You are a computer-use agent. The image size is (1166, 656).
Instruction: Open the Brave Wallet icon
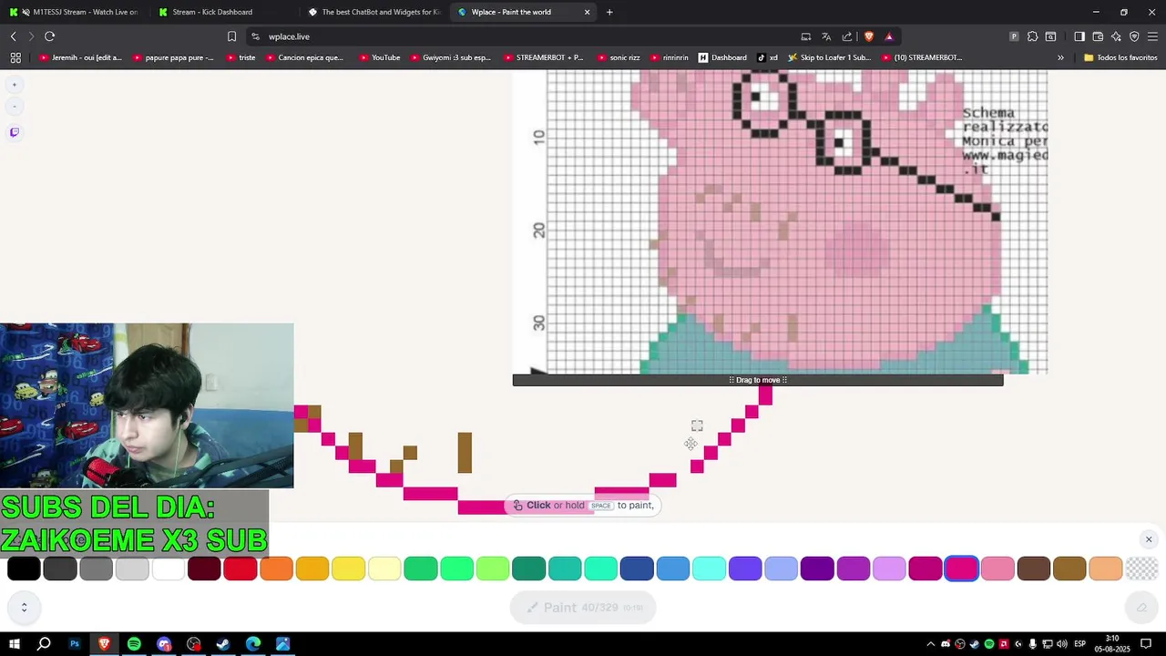point(1098,36)
